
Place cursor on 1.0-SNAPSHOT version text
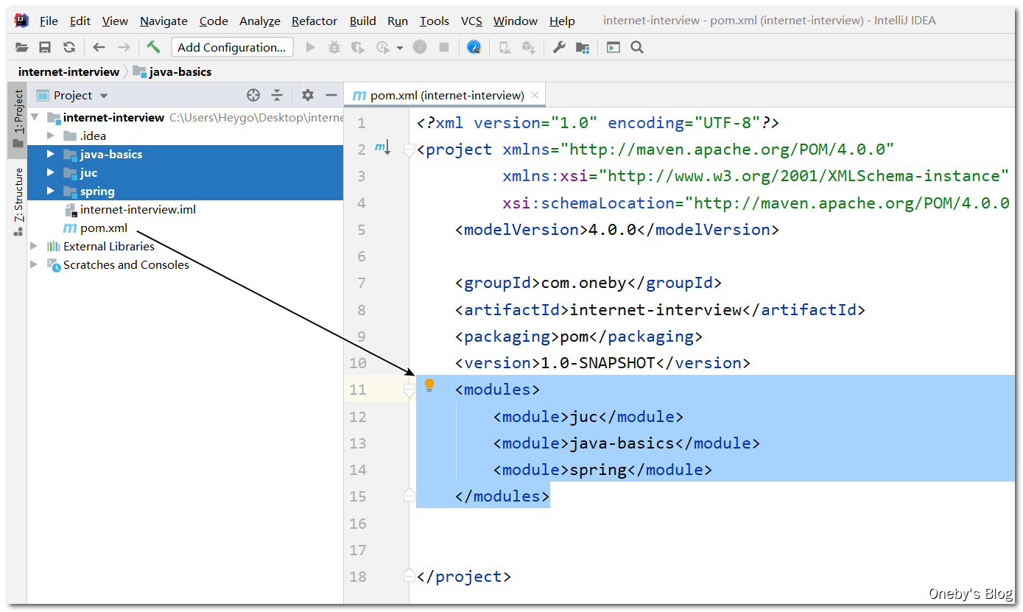tap(598, 363)
